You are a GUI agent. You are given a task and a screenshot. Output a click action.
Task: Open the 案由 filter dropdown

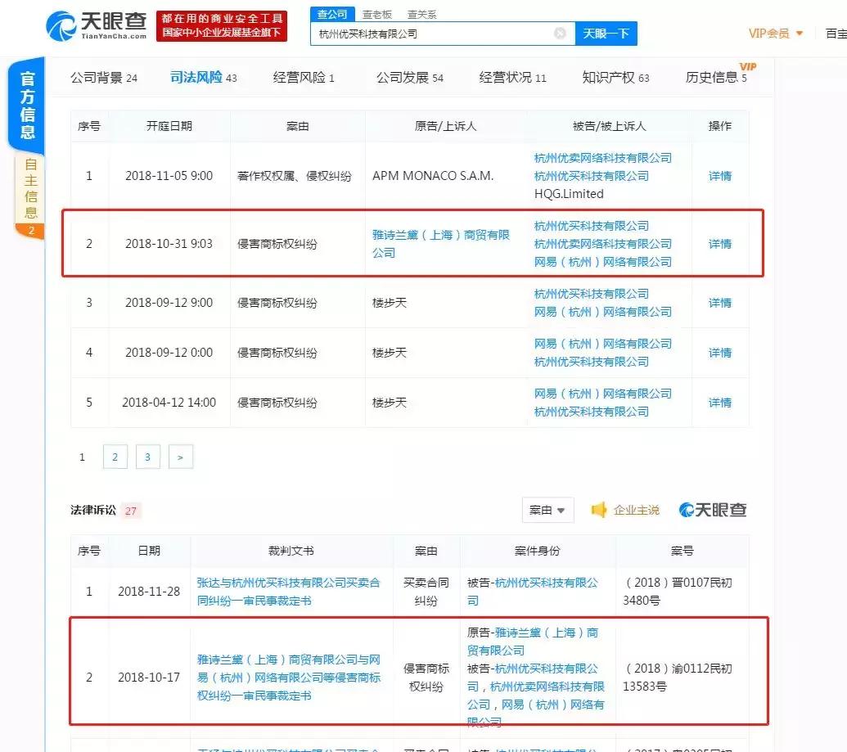(x=547, y=509)
